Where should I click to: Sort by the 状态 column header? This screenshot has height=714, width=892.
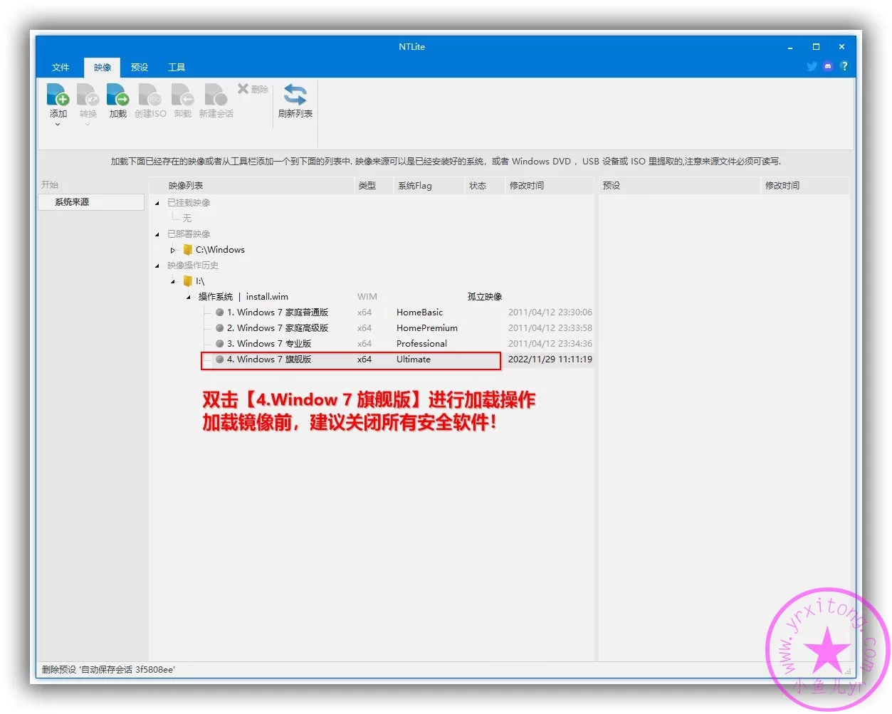pyautogui.click(x=484, y=186)
